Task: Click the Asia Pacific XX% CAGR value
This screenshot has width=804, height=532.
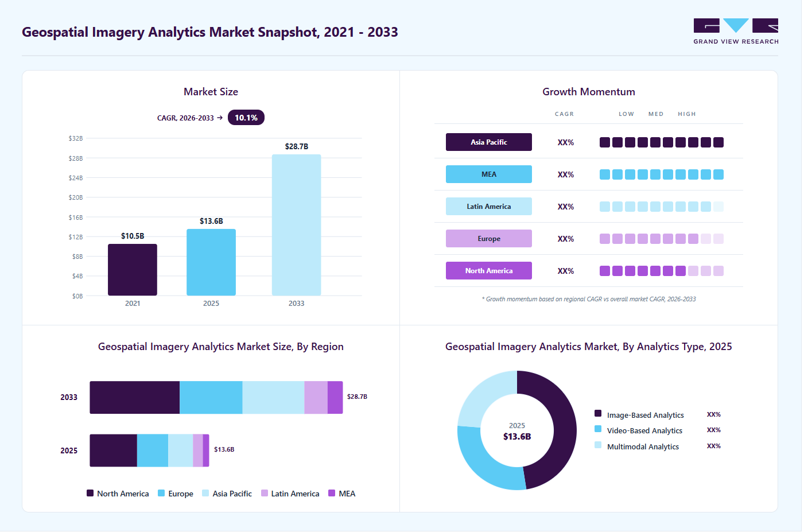Action: (566, 142)
